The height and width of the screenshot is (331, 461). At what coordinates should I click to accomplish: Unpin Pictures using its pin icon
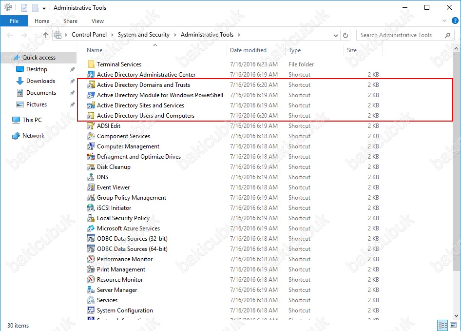(x=72, y=105)
